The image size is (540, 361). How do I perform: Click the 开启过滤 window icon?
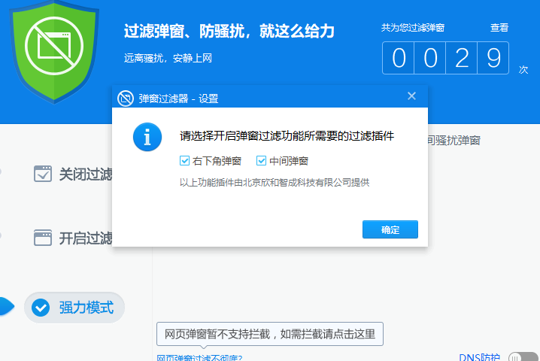coord(43,238)
